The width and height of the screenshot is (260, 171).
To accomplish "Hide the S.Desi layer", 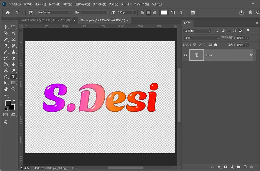I will tap(185, 55).
